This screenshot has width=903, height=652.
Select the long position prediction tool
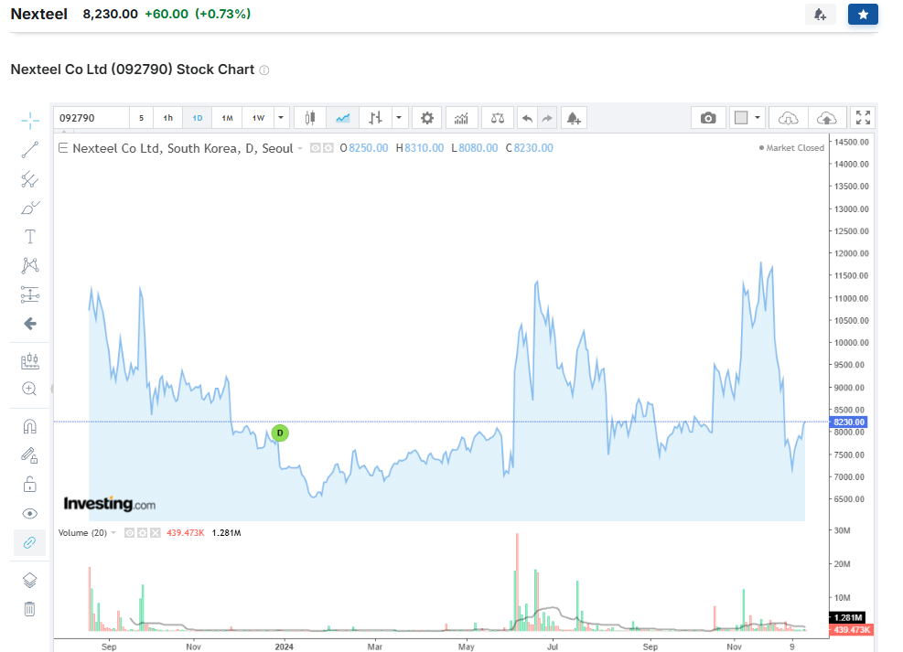30,294
